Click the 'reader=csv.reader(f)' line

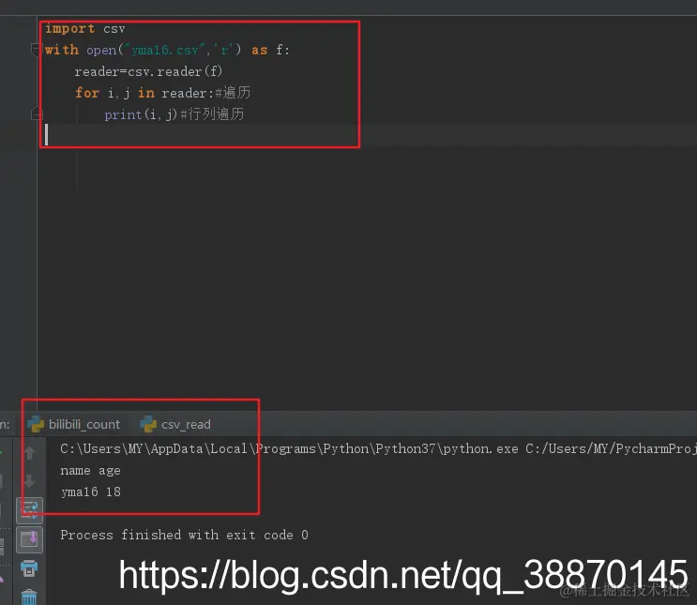(148, 71)
